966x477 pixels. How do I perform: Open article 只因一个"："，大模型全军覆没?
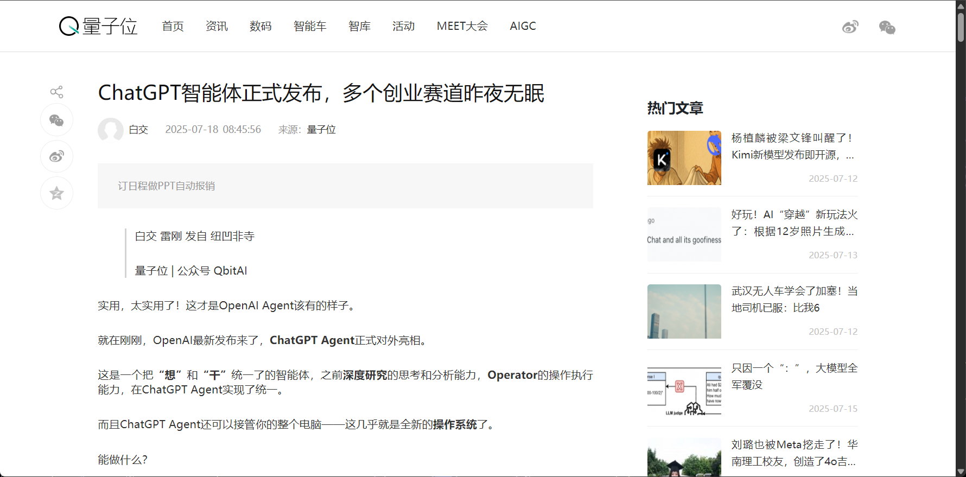(795, 377)
